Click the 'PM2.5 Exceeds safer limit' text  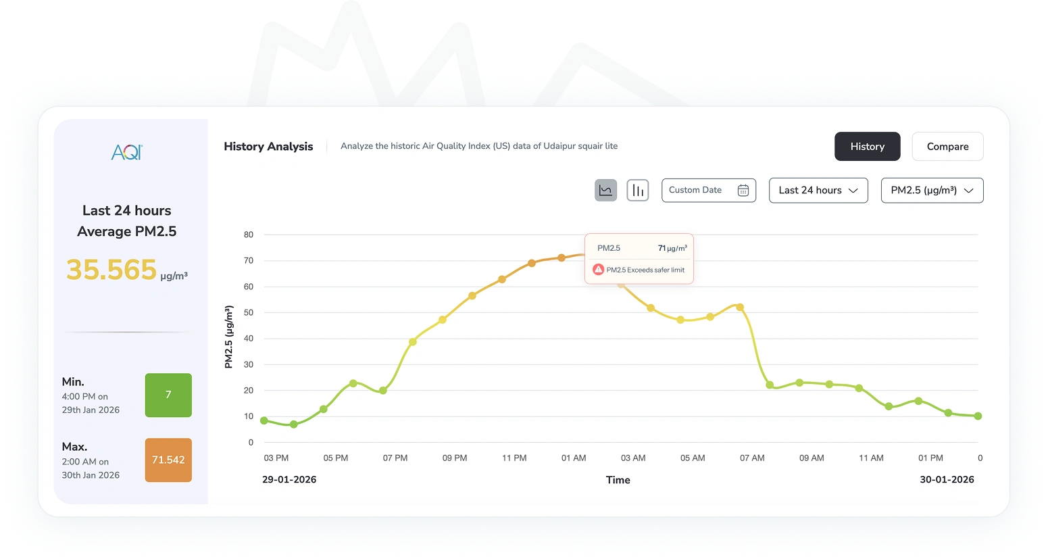(x=645, y=270)
